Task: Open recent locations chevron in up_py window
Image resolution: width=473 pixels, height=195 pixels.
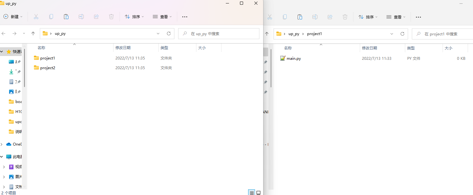Action: (24, 33)
